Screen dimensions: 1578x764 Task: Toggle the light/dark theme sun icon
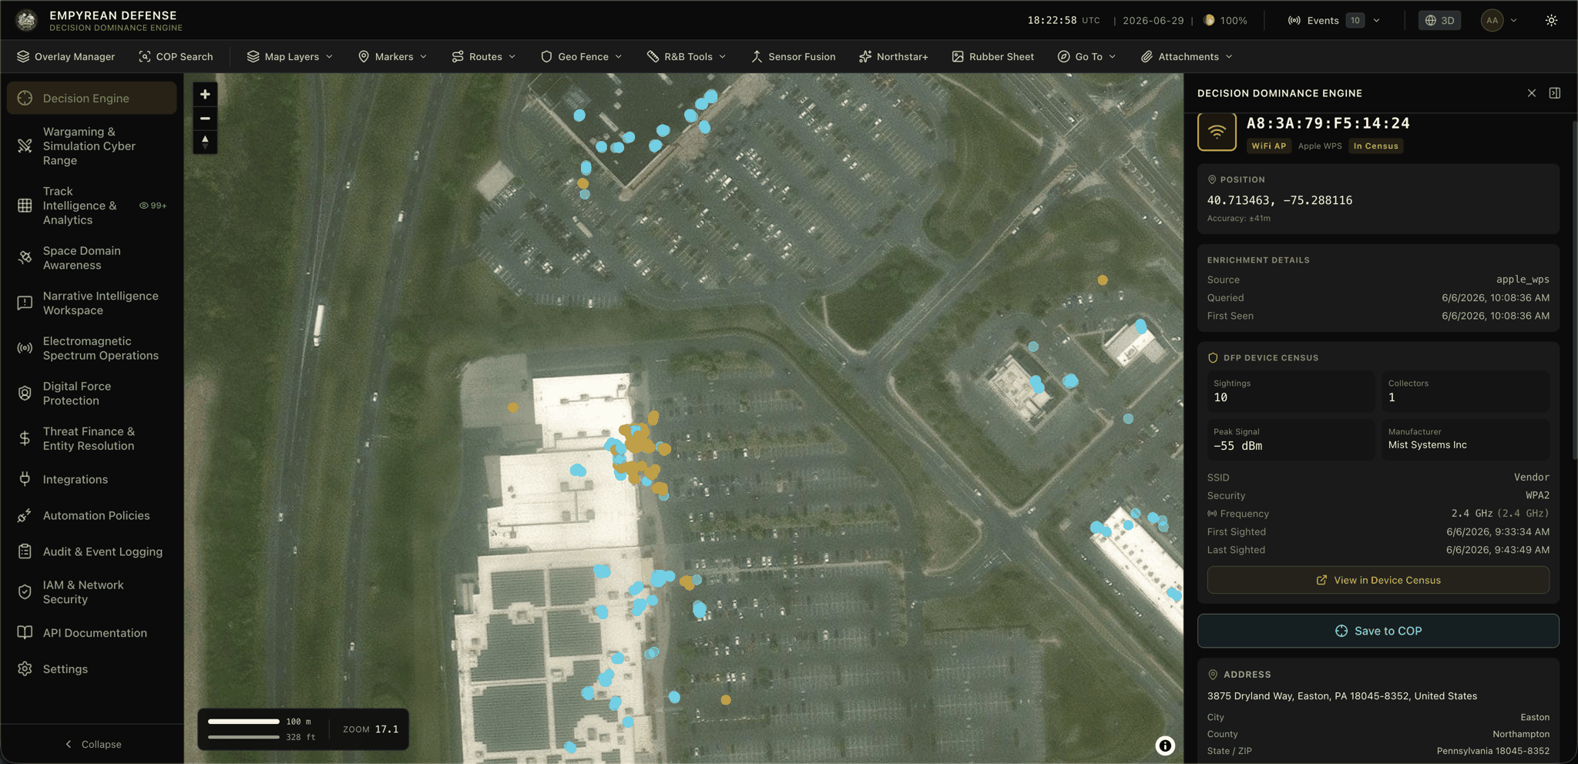coord(1551,20)
